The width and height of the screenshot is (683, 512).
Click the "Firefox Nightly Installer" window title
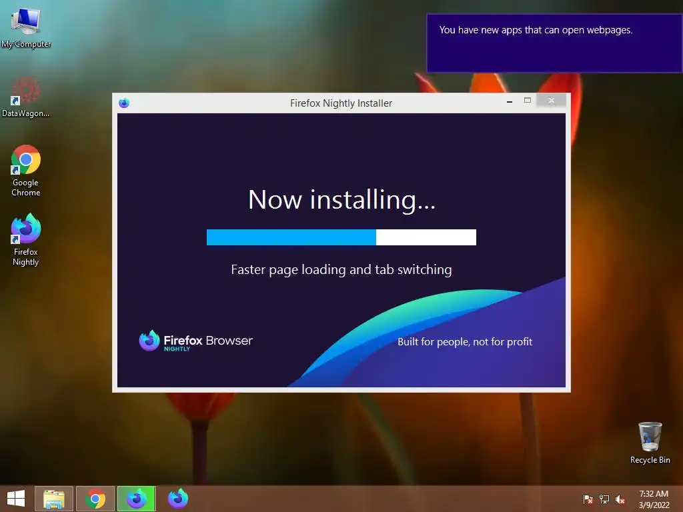tap(341, 103)
